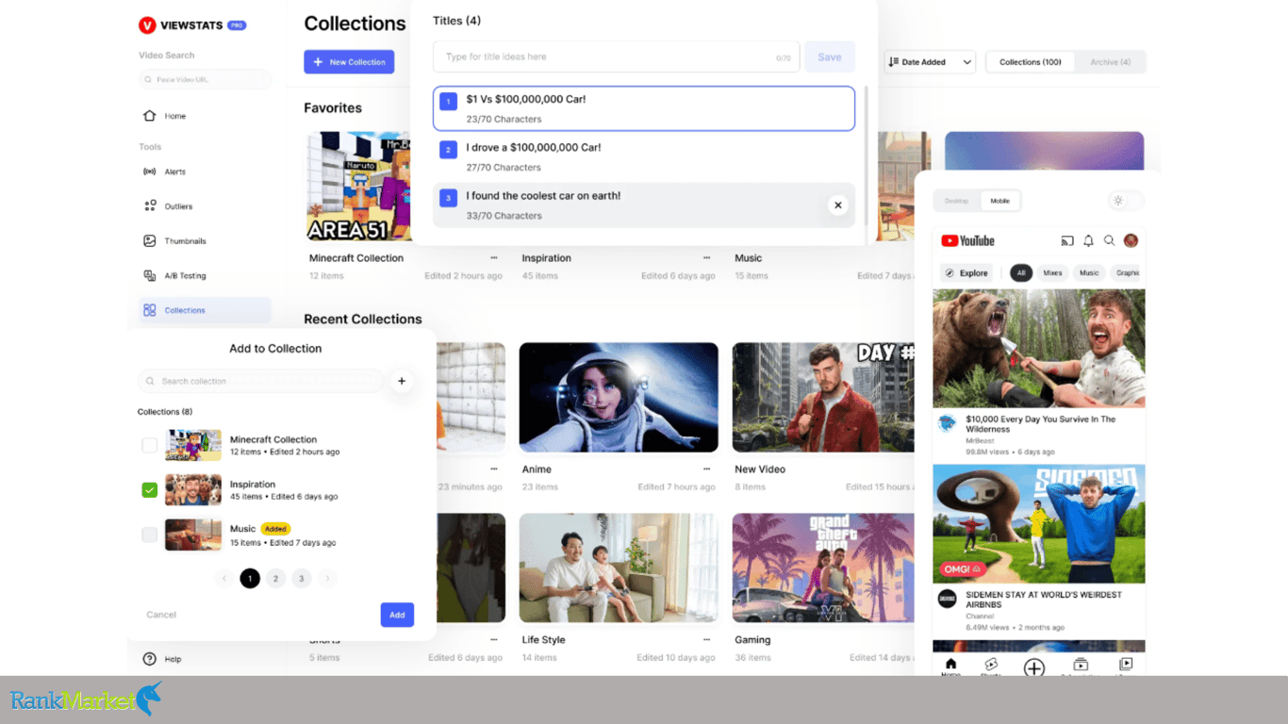
Task: Select title '$1 Vs $100,000,000 Car!'
Action: point(644,108)
